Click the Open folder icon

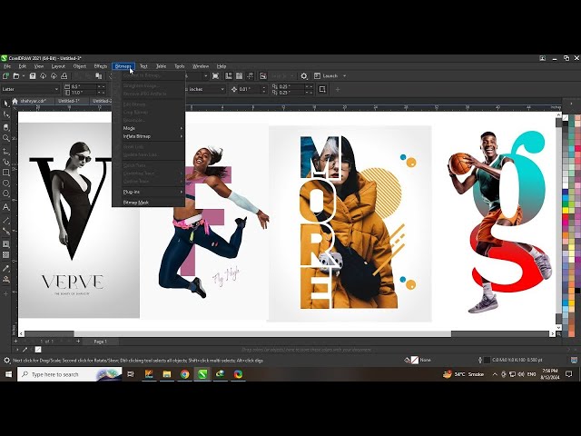(16, 76)
